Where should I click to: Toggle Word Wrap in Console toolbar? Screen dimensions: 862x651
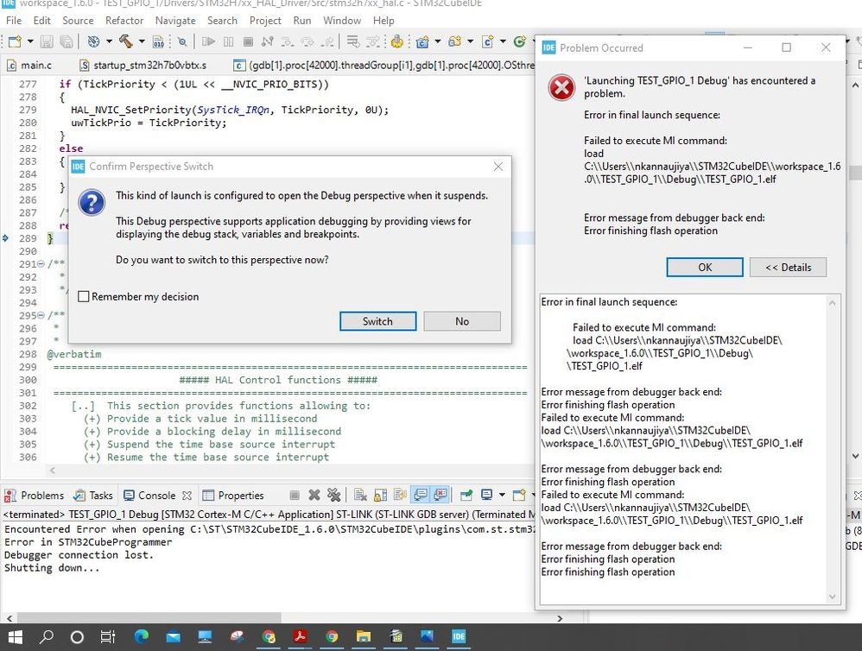coord(400,495)
